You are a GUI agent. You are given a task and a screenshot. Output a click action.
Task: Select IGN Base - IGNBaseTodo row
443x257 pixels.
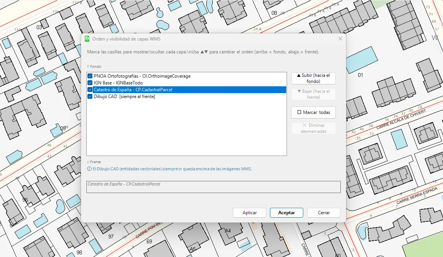click(186, 83)
